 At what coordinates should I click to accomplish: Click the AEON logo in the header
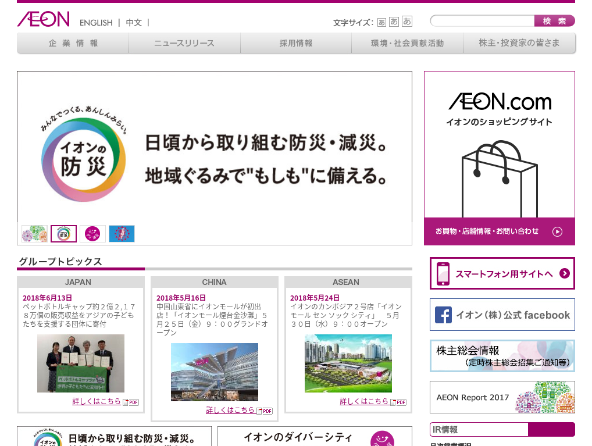[x=44, y=19]
